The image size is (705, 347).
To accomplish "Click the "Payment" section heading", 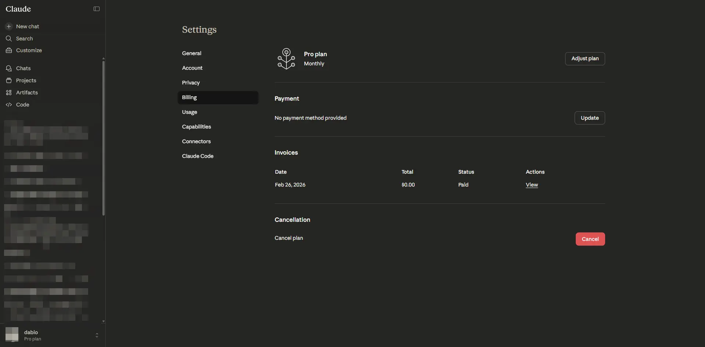I will pyautogui.click(x=287, y=98).
